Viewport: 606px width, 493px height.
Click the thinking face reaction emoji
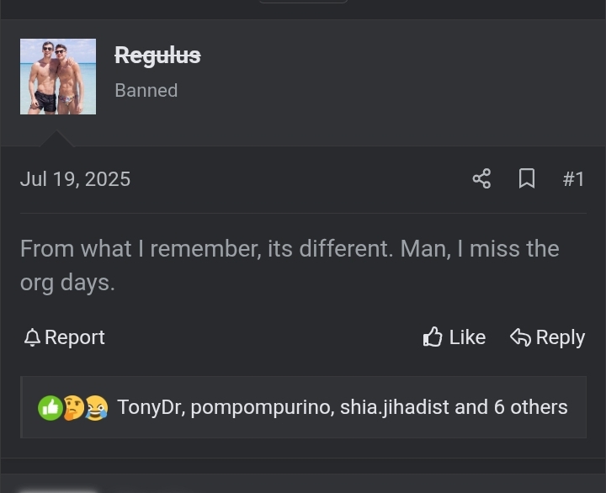(x=73, y=408)
